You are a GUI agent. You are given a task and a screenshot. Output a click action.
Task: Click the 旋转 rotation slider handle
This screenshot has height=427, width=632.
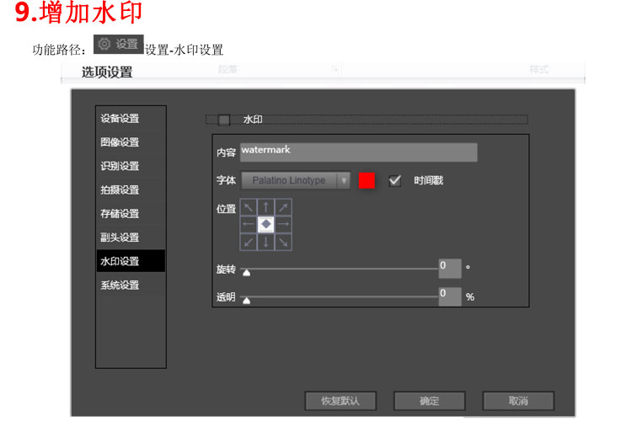click(246, 272)
